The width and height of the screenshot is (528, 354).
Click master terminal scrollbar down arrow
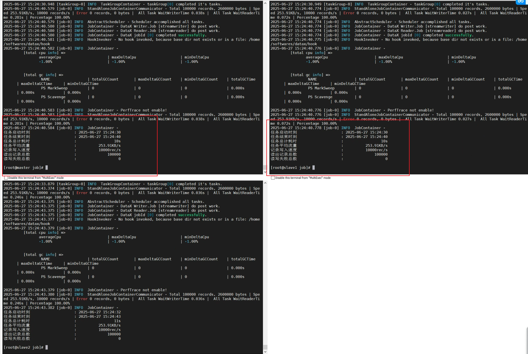[x=265, y=172]
